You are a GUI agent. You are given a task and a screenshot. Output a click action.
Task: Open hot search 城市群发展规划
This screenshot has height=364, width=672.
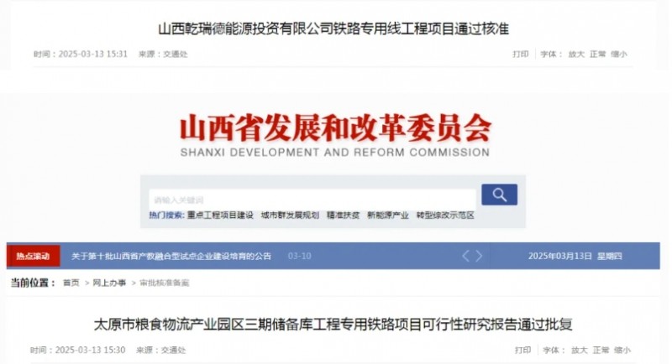[290, 216]
